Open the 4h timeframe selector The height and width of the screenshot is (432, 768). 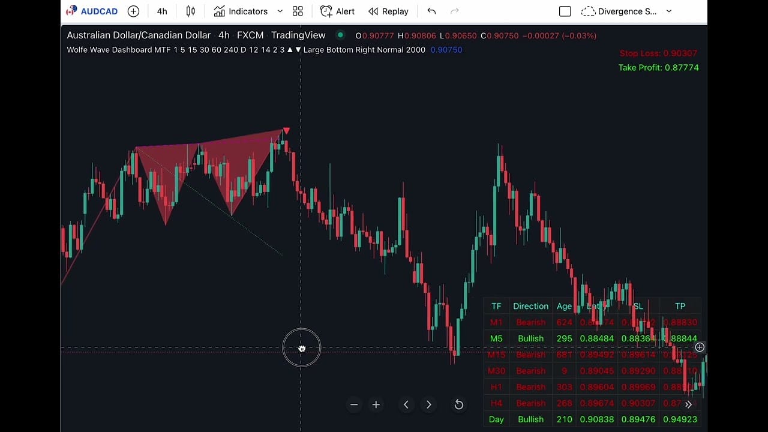(x=162, y=11)
